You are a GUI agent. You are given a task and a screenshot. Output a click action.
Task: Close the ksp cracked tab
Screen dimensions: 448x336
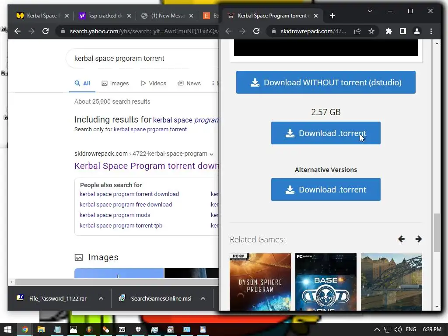pos(129,16)
